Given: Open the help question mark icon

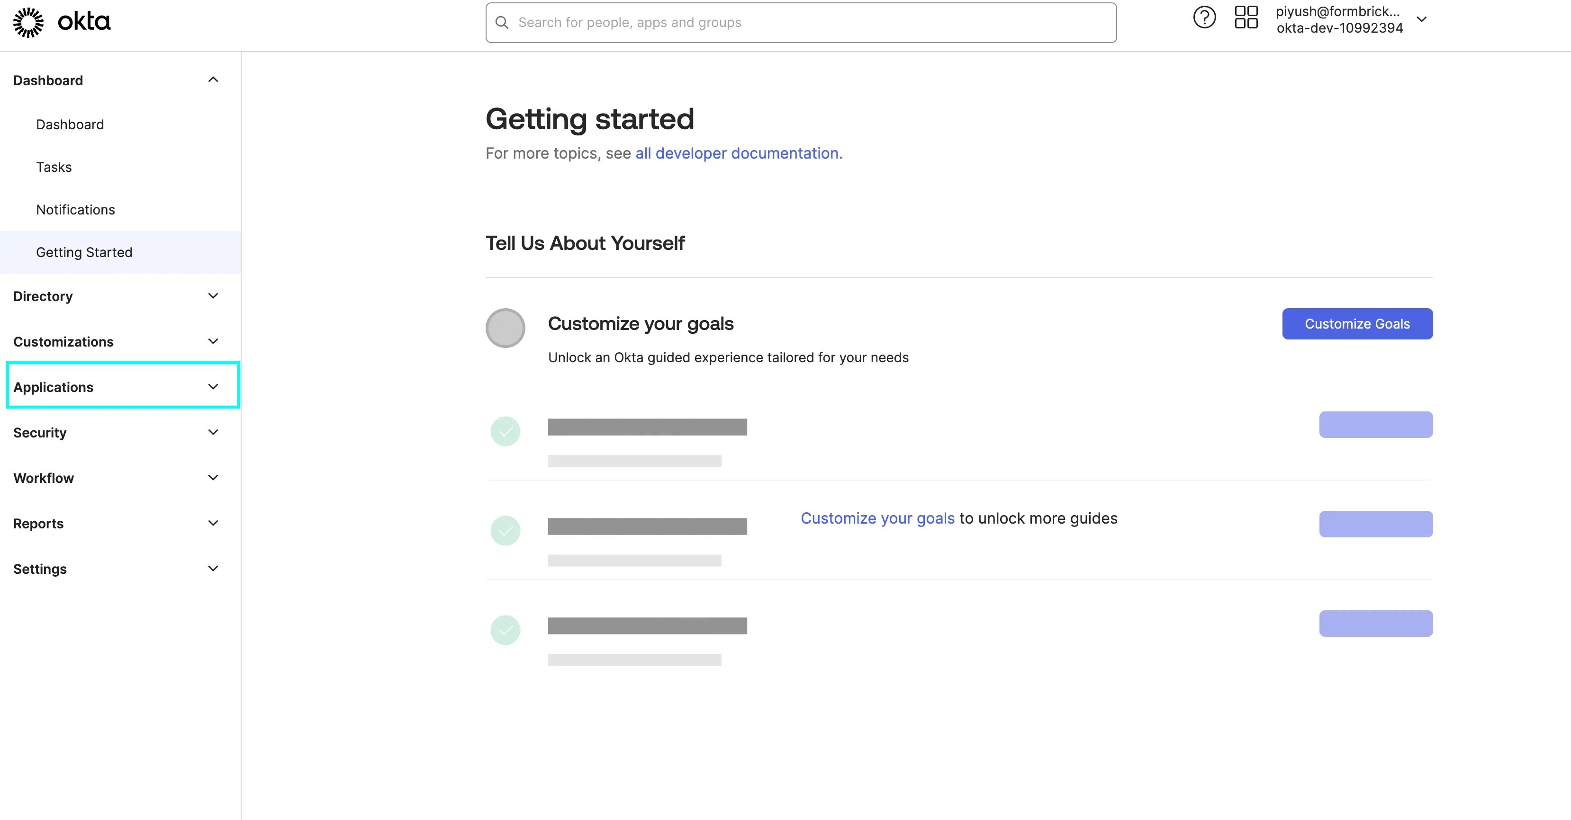Looking at the screenshot, I should click(1204, 18).
